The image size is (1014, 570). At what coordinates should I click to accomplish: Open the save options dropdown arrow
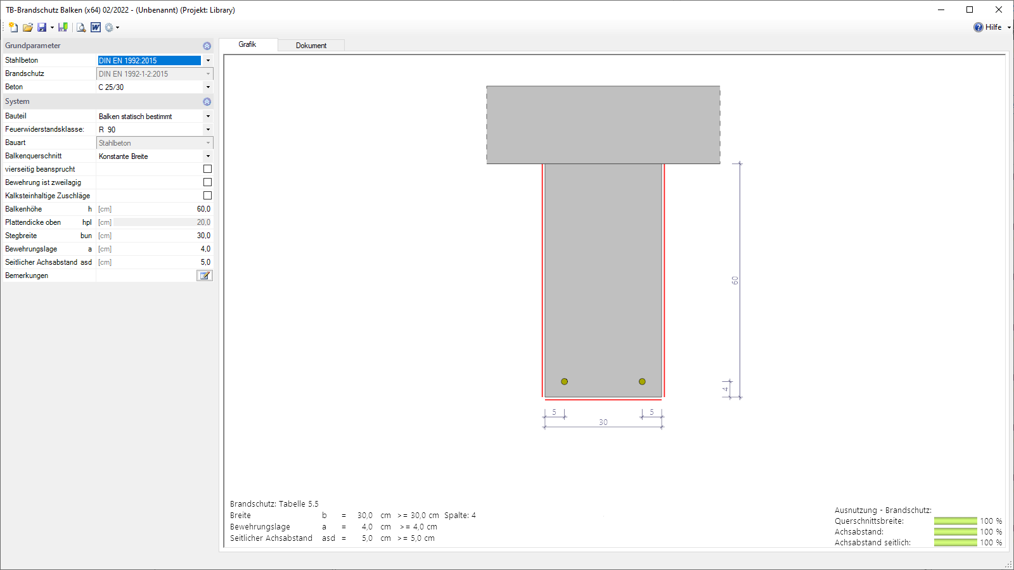tap(52, 28)
